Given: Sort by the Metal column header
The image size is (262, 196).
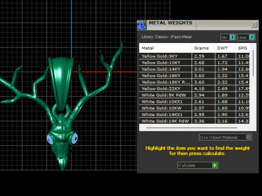Looking at the screenshot, I should tap(165, 48).
